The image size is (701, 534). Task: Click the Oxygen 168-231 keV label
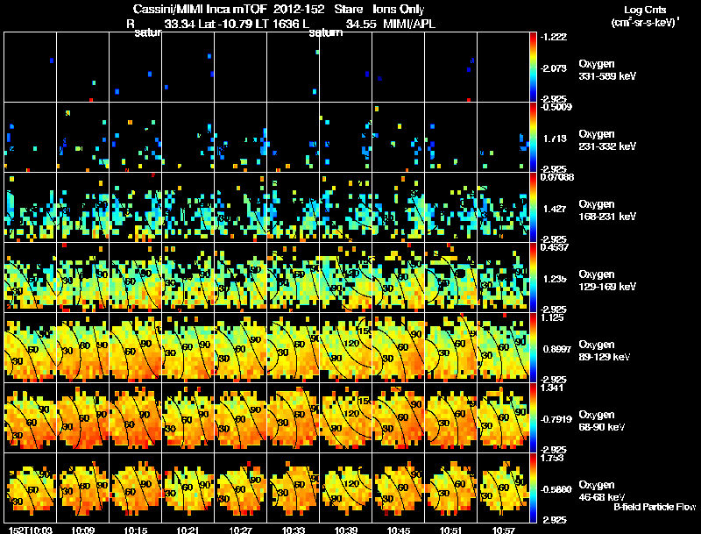[x=607, y=210]
